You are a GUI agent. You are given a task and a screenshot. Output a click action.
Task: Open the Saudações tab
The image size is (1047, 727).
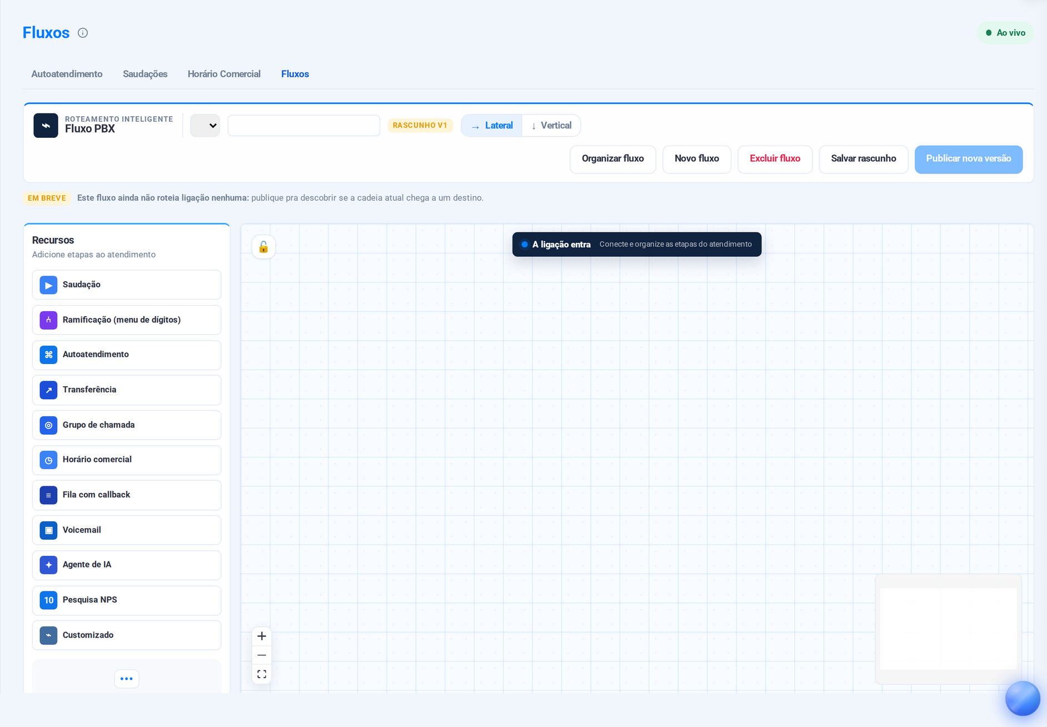tap(145, 74)
